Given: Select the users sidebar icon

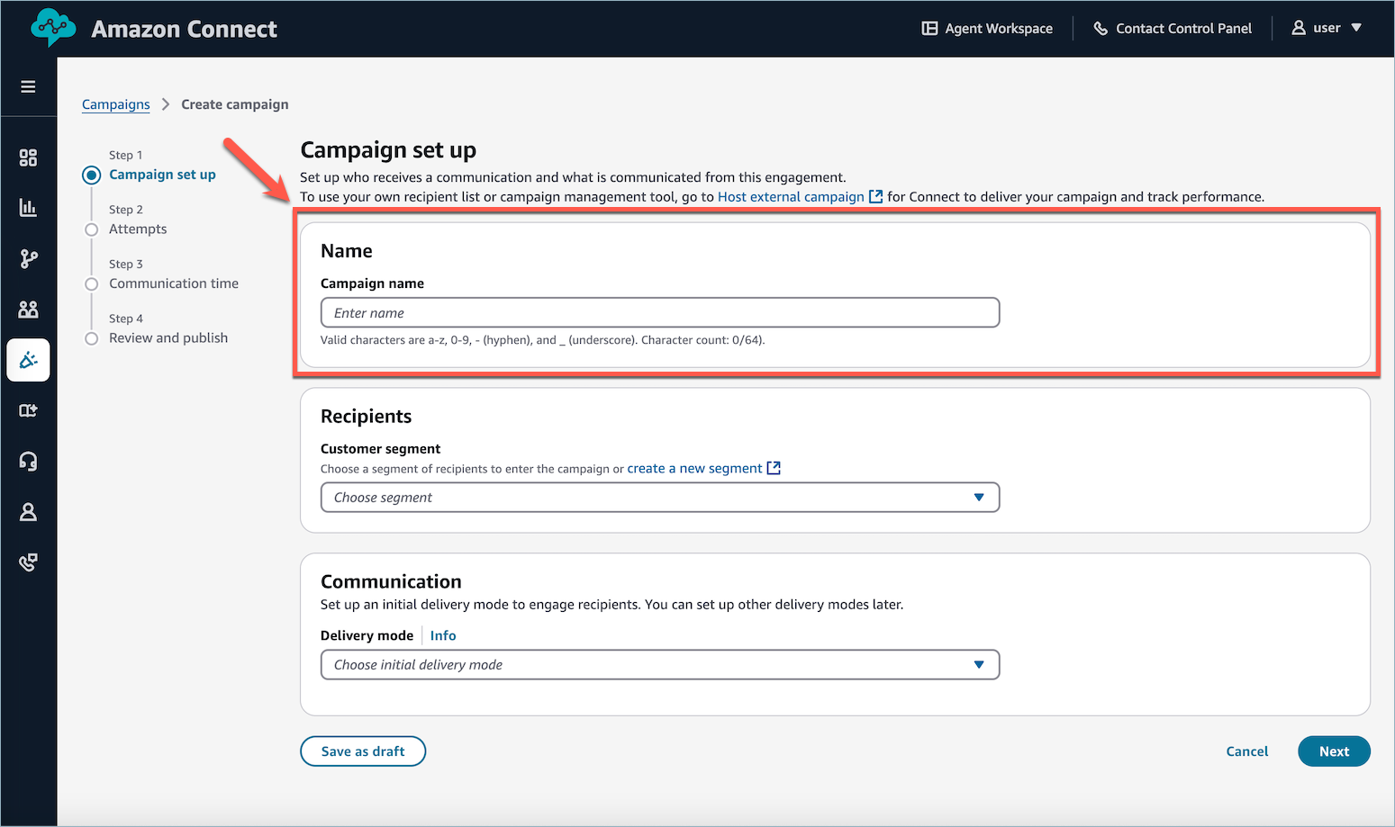Looking at the screenshot, I should [x=29, y=309].
